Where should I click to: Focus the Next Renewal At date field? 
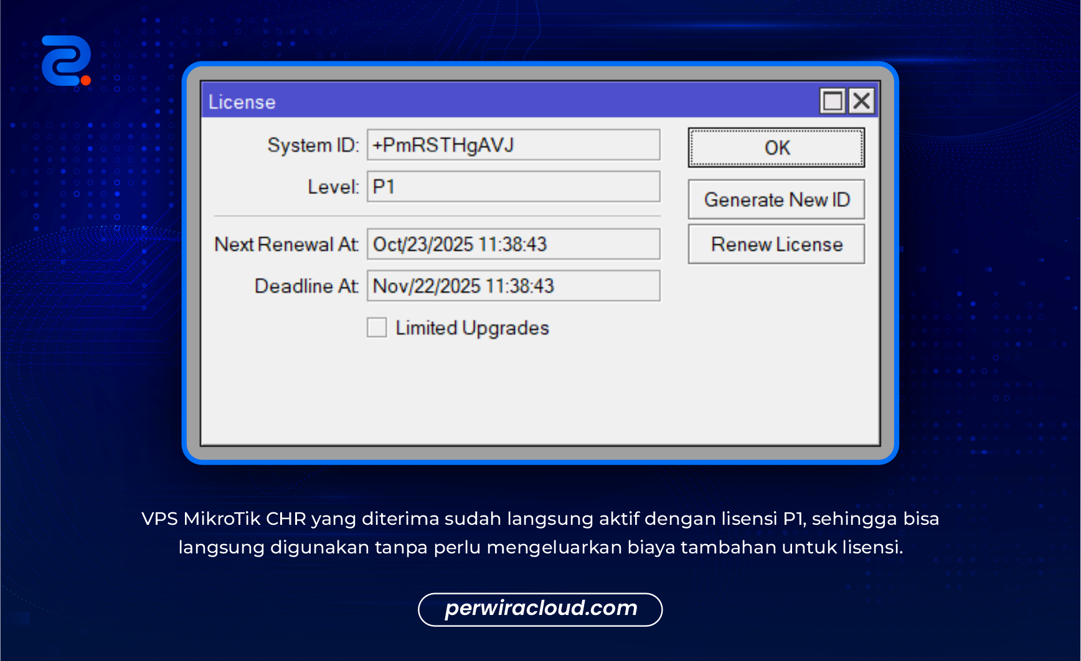click(513, 244)
